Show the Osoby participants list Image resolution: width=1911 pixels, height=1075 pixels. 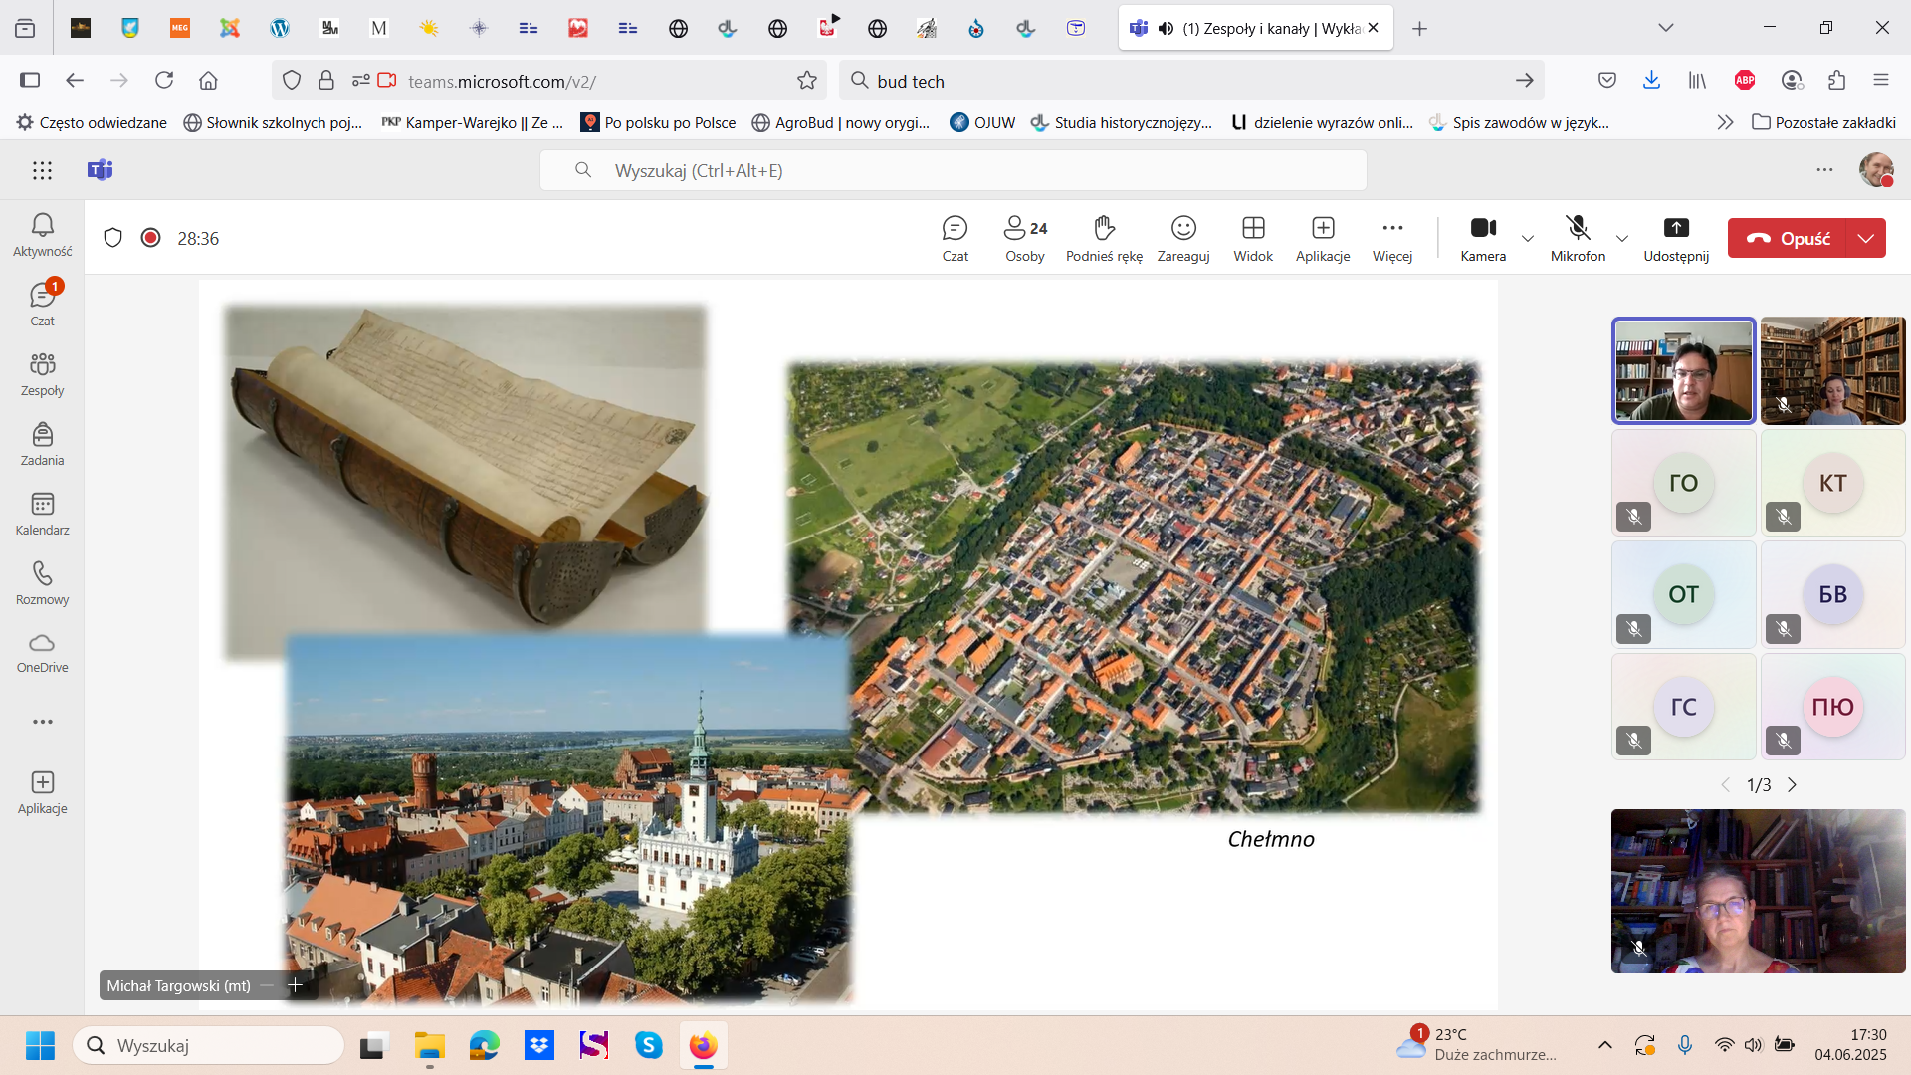coord(1024,238)
